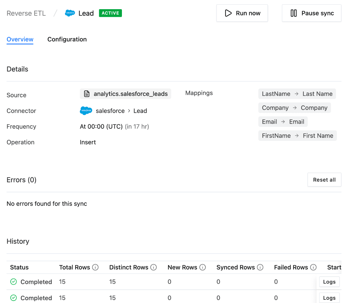This screenshot has width=348, height=303.
Task: Open info tooltip for Synced Rows
Action: [260, 267]
